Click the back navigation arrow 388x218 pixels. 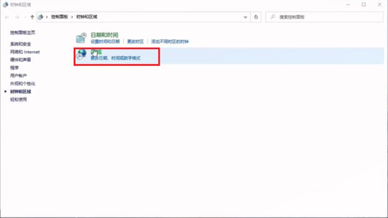7,17
